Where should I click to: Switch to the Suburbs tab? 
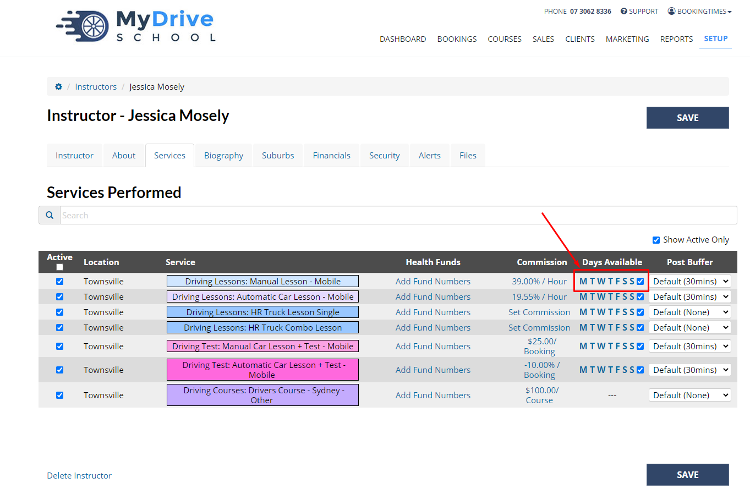278,156
